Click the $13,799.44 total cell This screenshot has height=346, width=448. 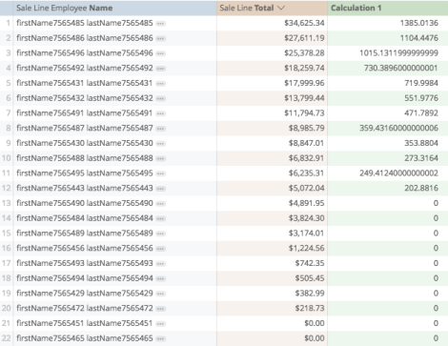(272, 98)
